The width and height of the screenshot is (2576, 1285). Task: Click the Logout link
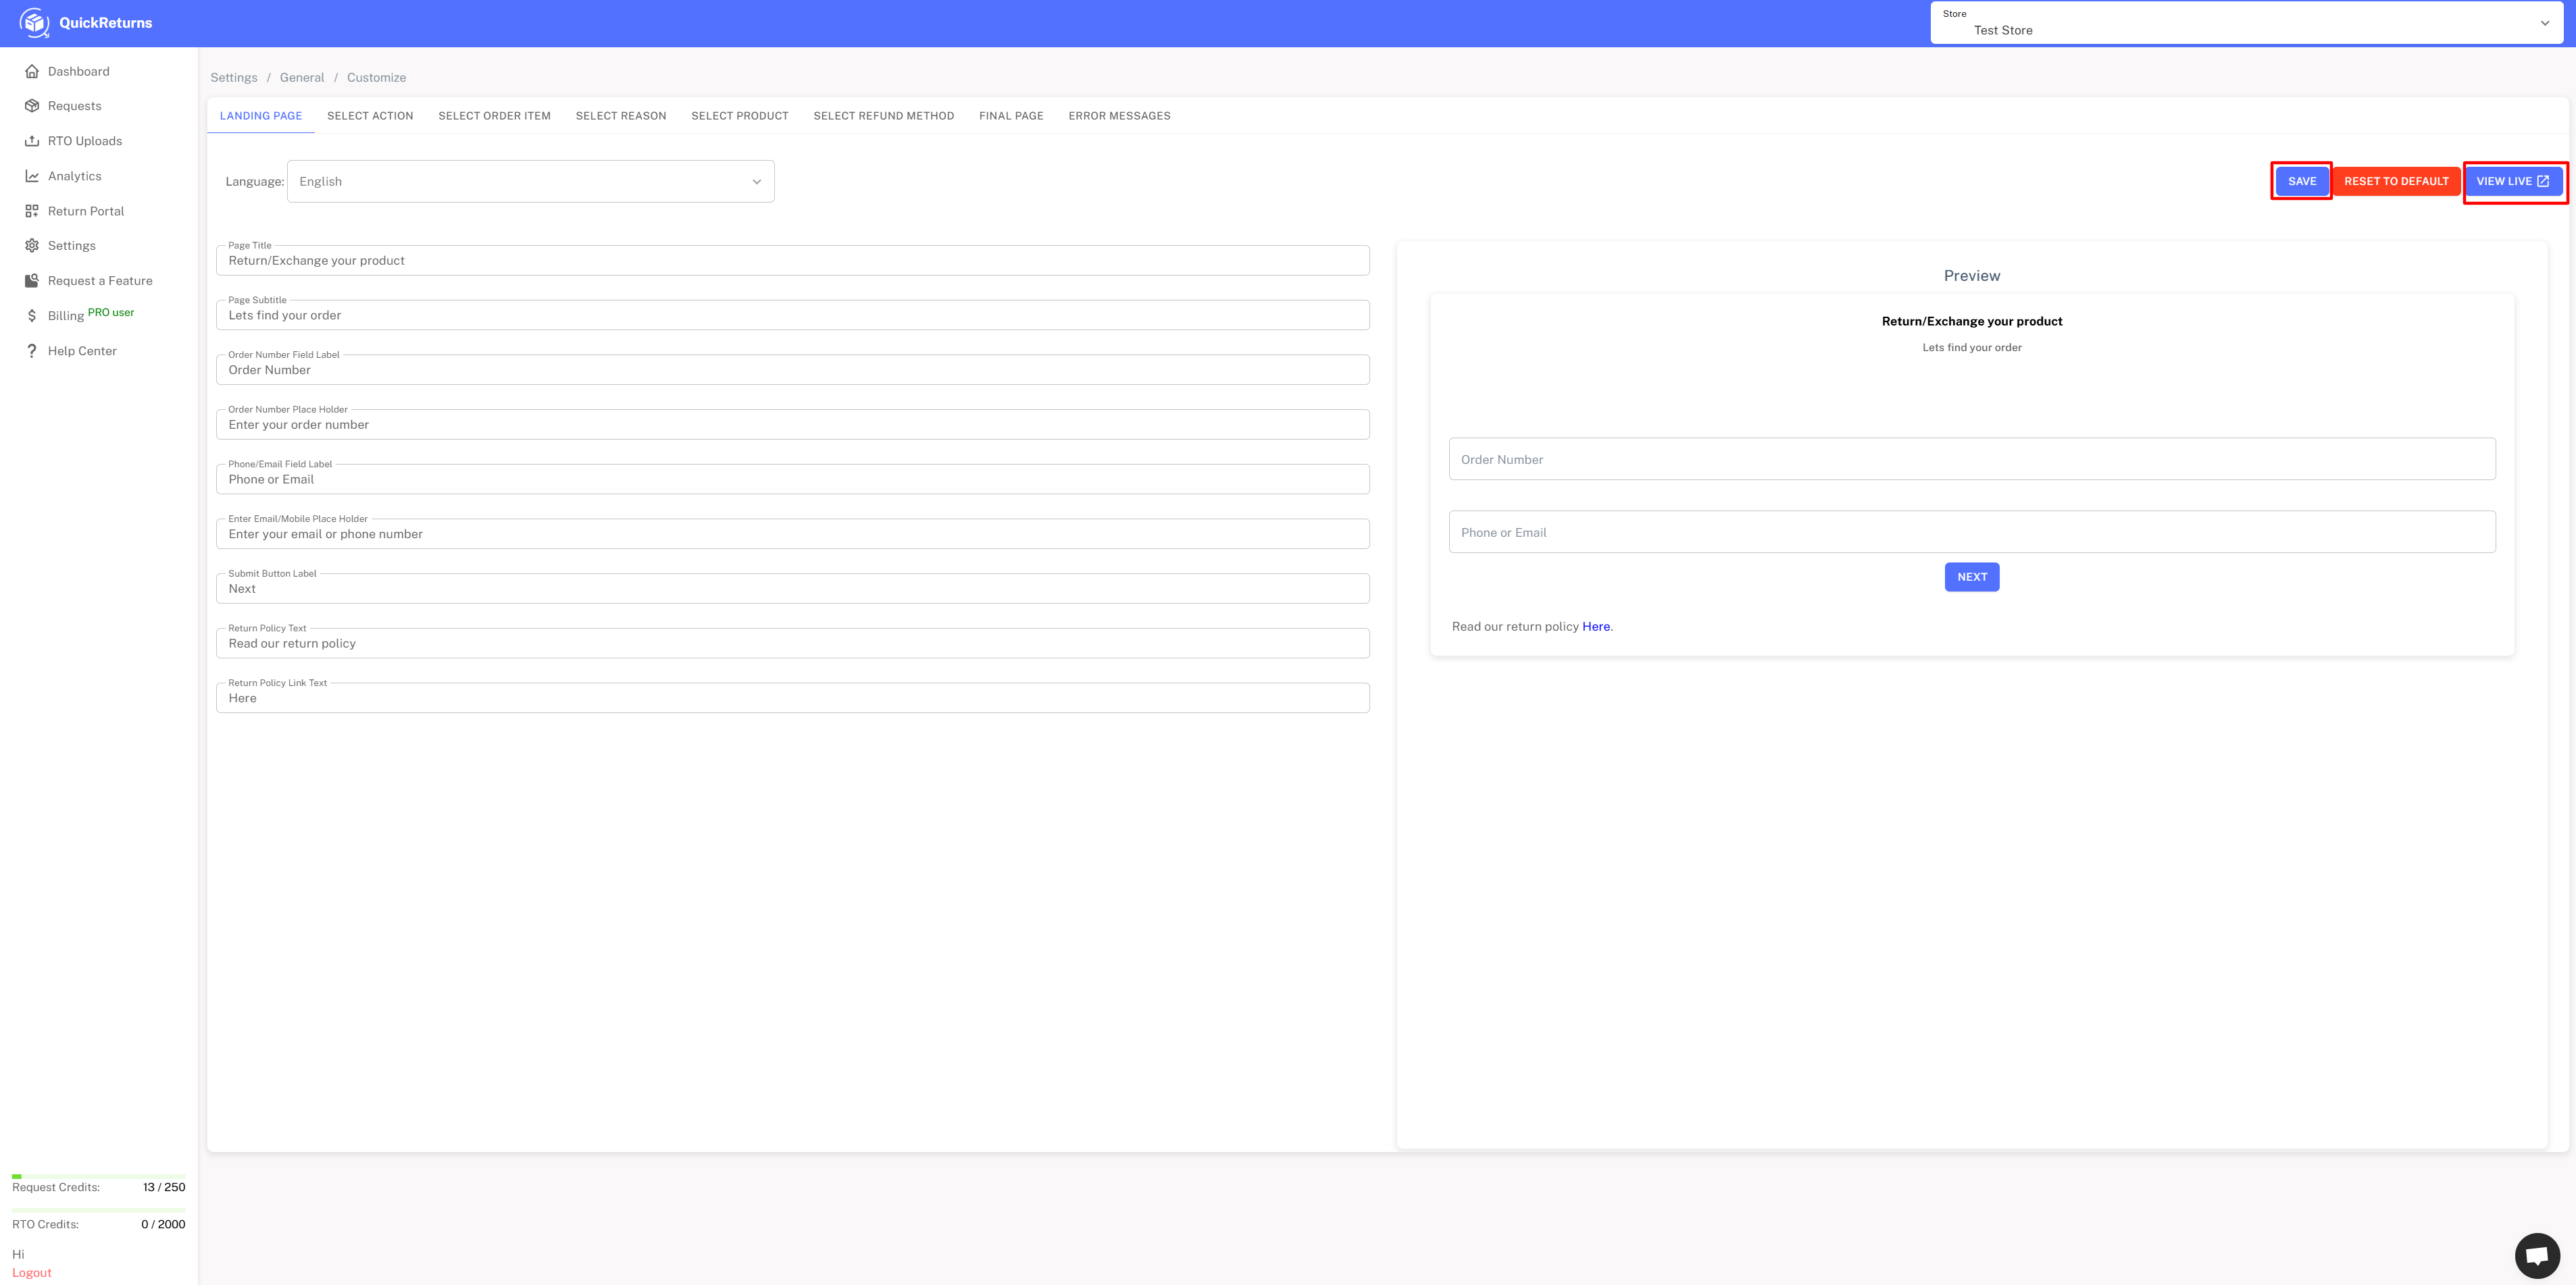(x=32, y=1272)
